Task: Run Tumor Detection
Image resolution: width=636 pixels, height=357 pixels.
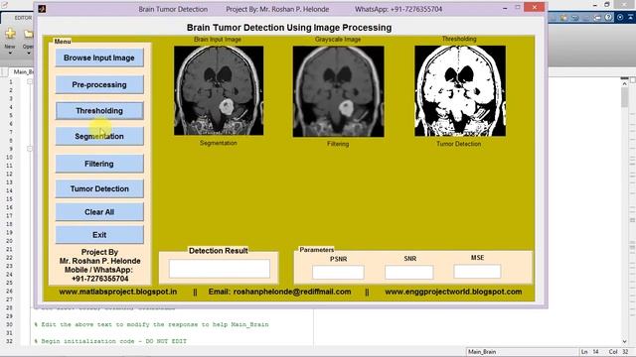Action: tap(99, 189)
